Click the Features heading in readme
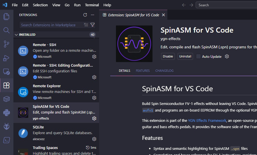Image resolution: width=257 pixels, height=155 pixels. point(152,138)
